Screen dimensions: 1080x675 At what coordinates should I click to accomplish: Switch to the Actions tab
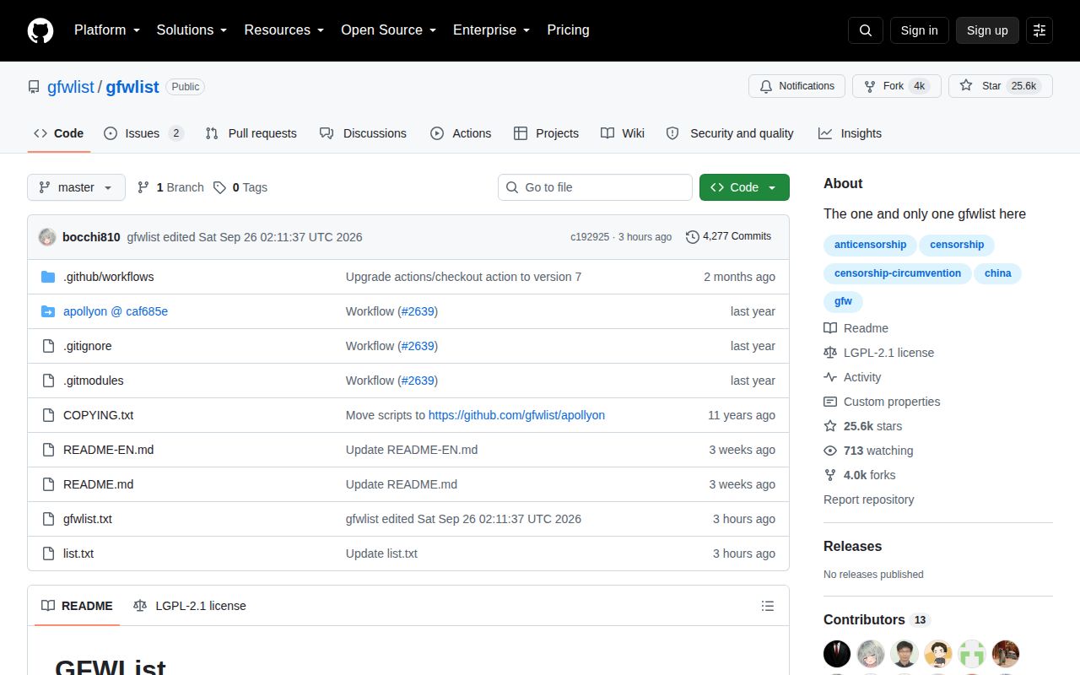click(461, 133)
